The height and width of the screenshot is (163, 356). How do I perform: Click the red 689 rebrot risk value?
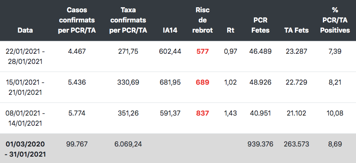tap(202, 82)
